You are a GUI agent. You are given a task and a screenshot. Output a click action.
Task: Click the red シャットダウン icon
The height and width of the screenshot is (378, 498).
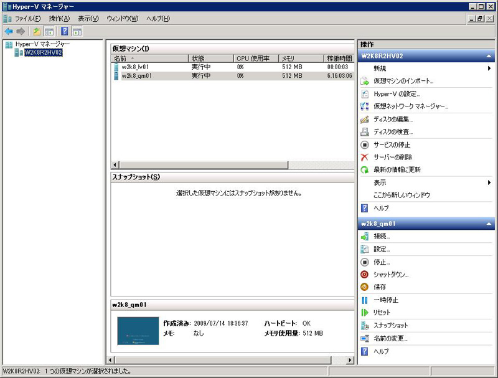coord(365,275)
